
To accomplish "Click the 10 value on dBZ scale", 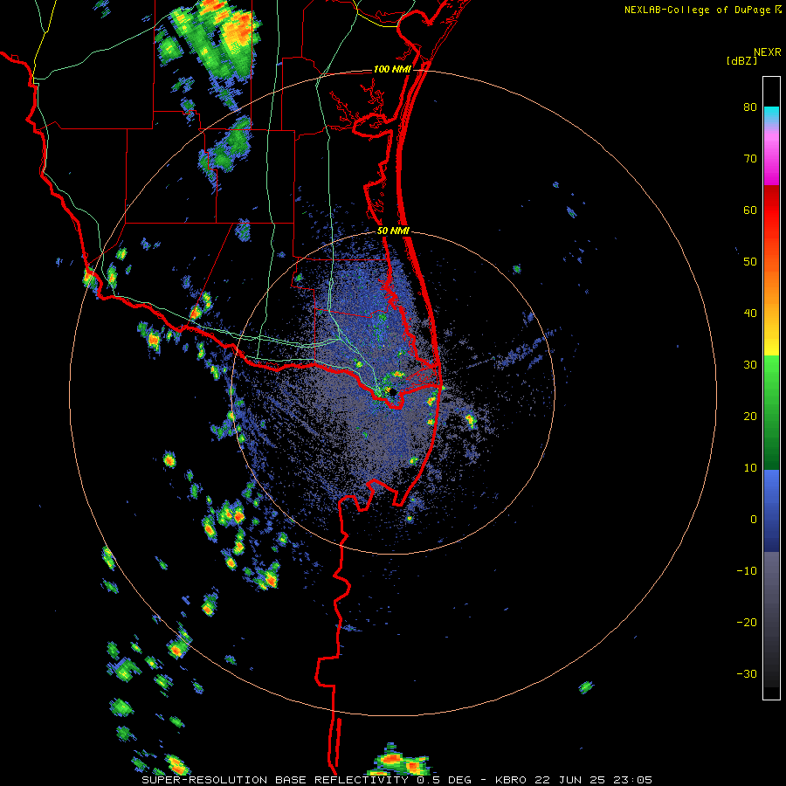I will click(750, 468).
